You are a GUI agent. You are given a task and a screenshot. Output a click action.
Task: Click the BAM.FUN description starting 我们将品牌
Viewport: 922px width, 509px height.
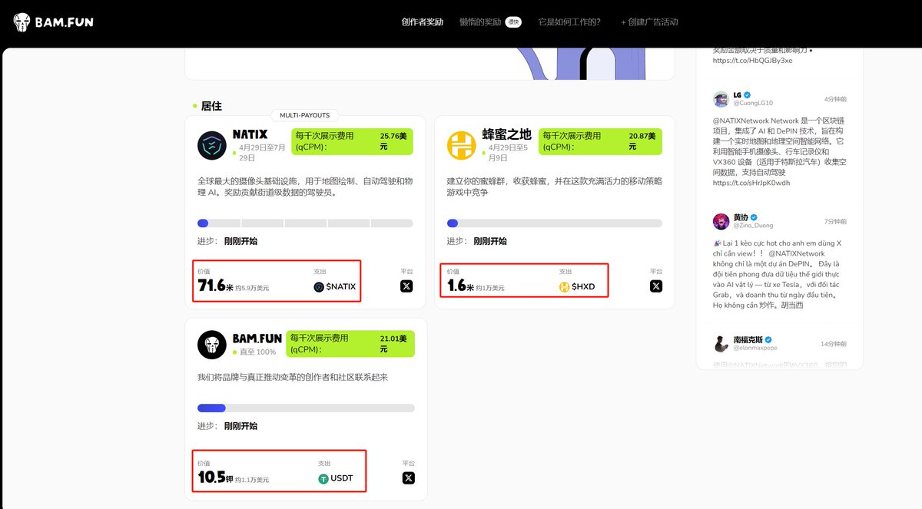[x=293, y=378]
